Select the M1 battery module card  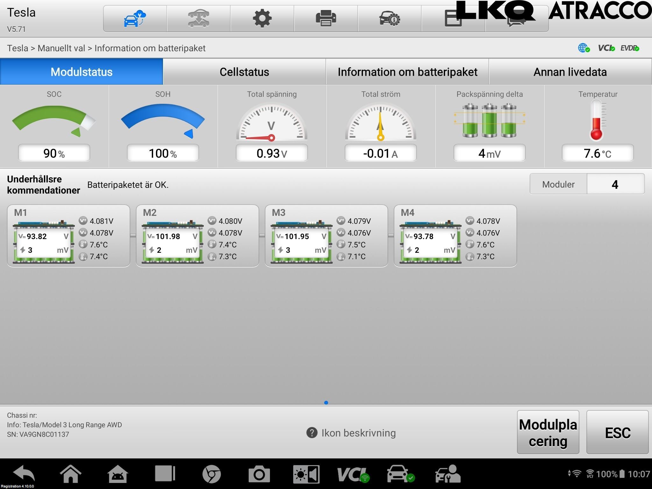68,236
